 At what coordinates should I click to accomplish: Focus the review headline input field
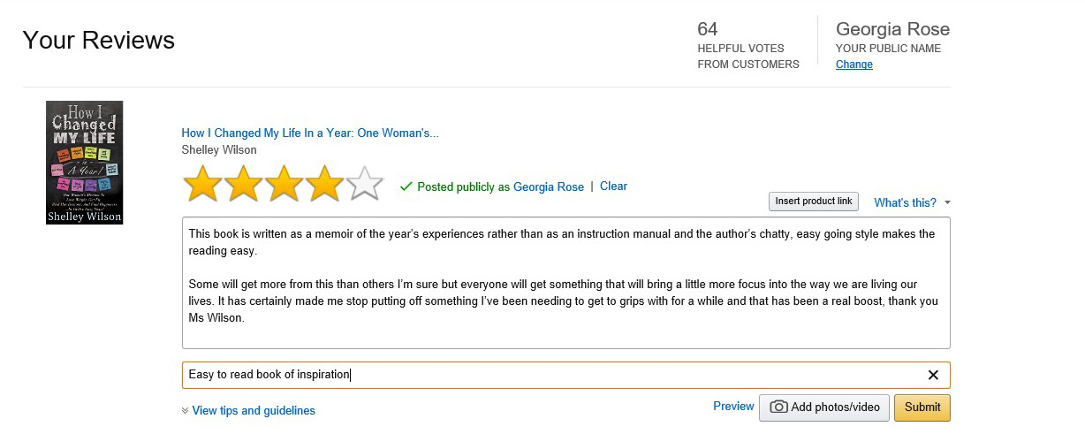pyautogui.click(x=548, y=375)
